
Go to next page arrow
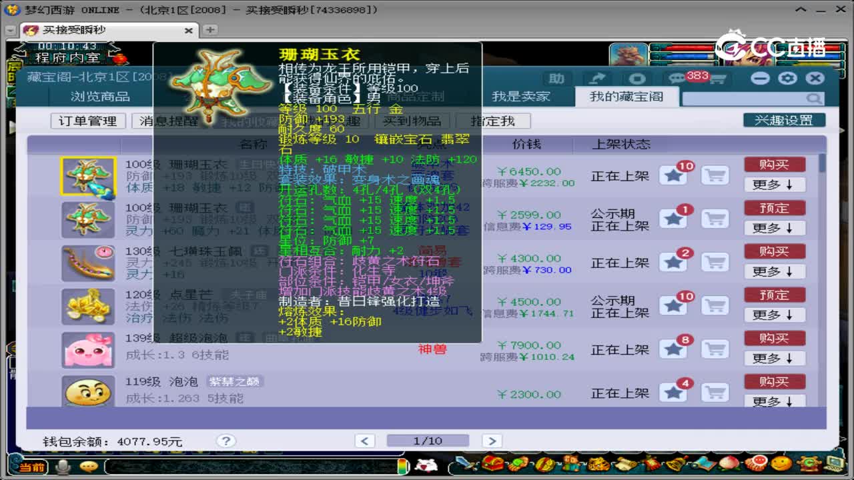pyautogui.click(x=492, y=441)
